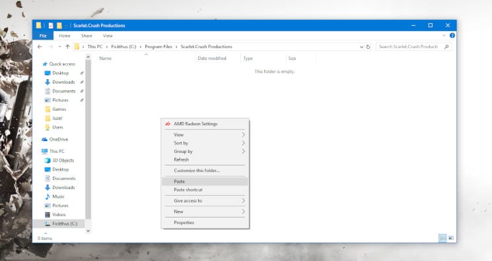Click the navigation pane scroll down arrow

click(x=88, y=231)
